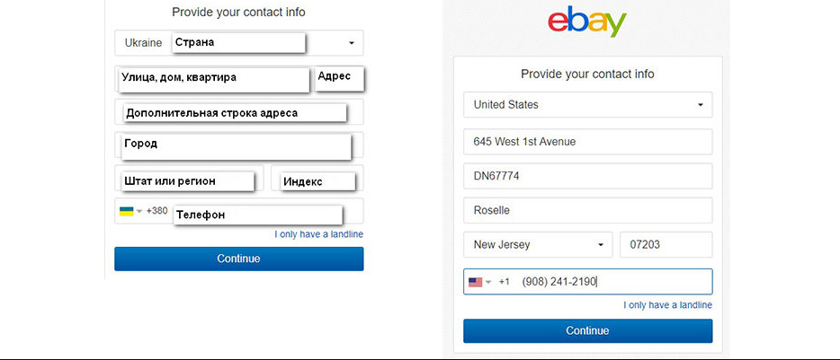
Task: Click the DN67774 address line field
Action: click(587, 176)
